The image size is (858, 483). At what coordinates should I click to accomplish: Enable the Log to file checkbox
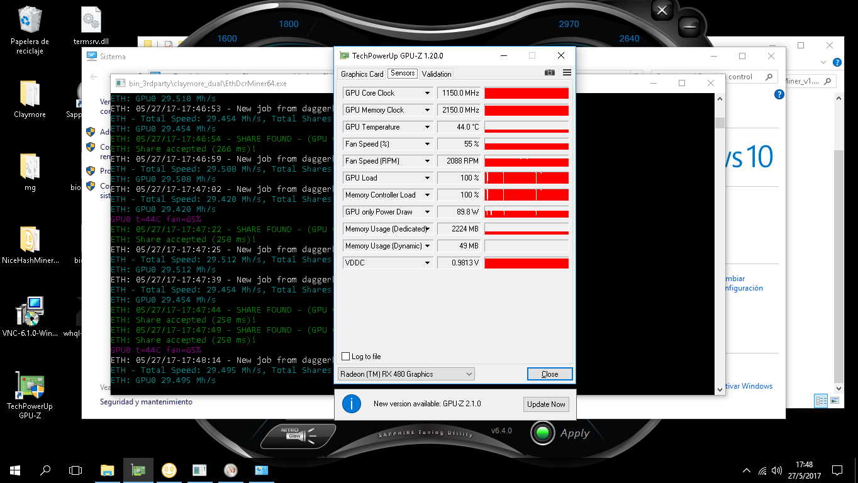click(345, 357)
